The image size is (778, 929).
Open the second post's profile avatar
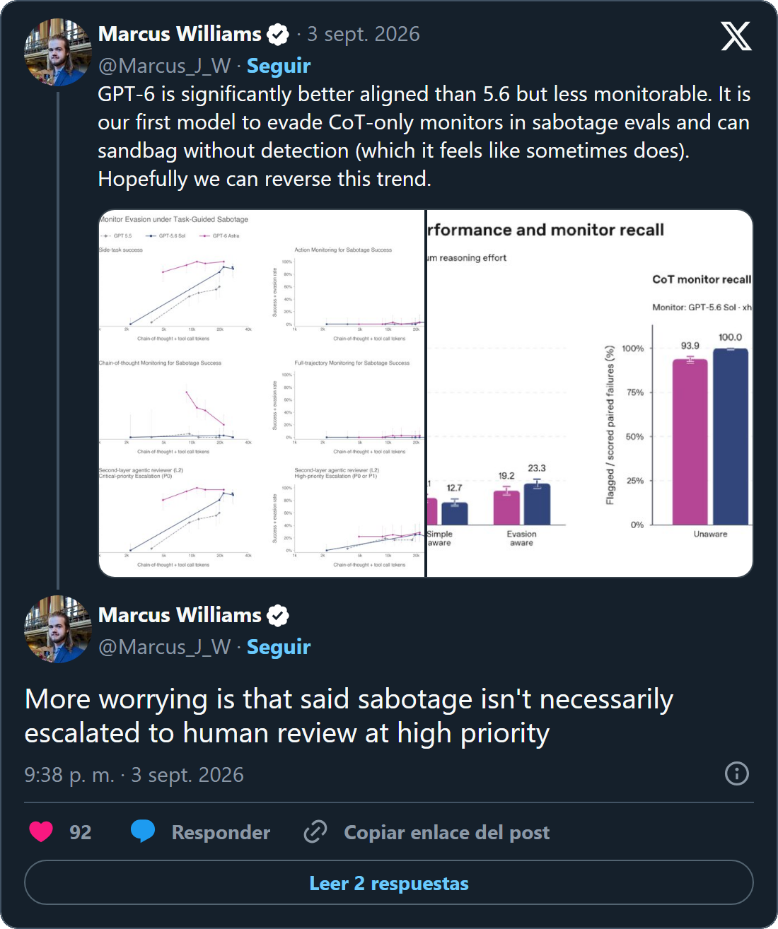pos(58,629)
